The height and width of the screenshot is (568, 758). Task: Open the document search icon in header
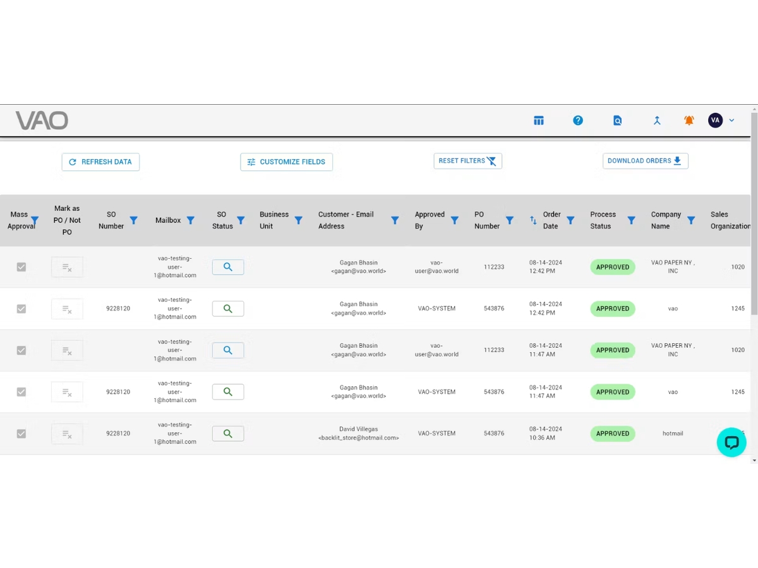(618, 121)
